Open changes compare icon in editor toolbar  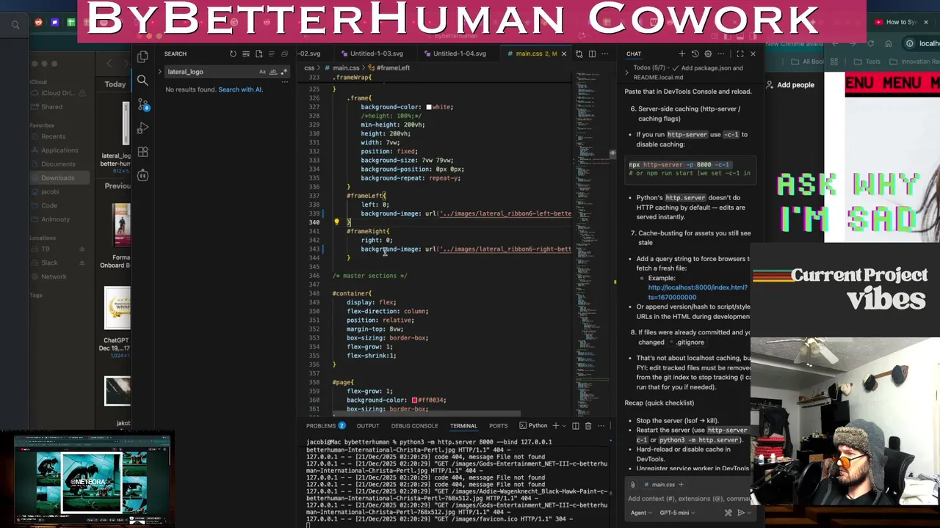(579, 54)
